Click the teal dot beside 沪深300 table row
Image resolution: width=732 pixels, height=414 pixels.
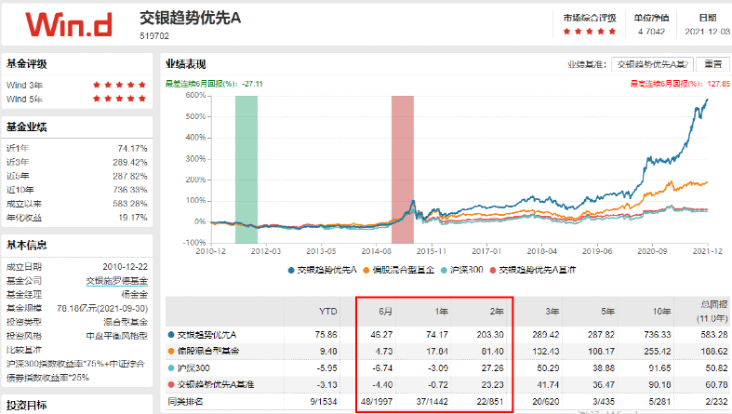pos(170,367)
